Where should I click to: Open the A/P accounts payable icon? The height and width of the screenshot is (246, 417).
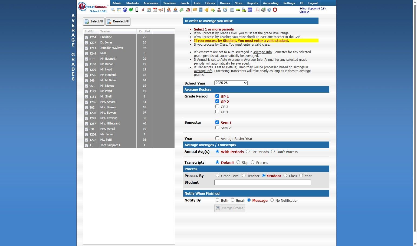tap(250, 10)
